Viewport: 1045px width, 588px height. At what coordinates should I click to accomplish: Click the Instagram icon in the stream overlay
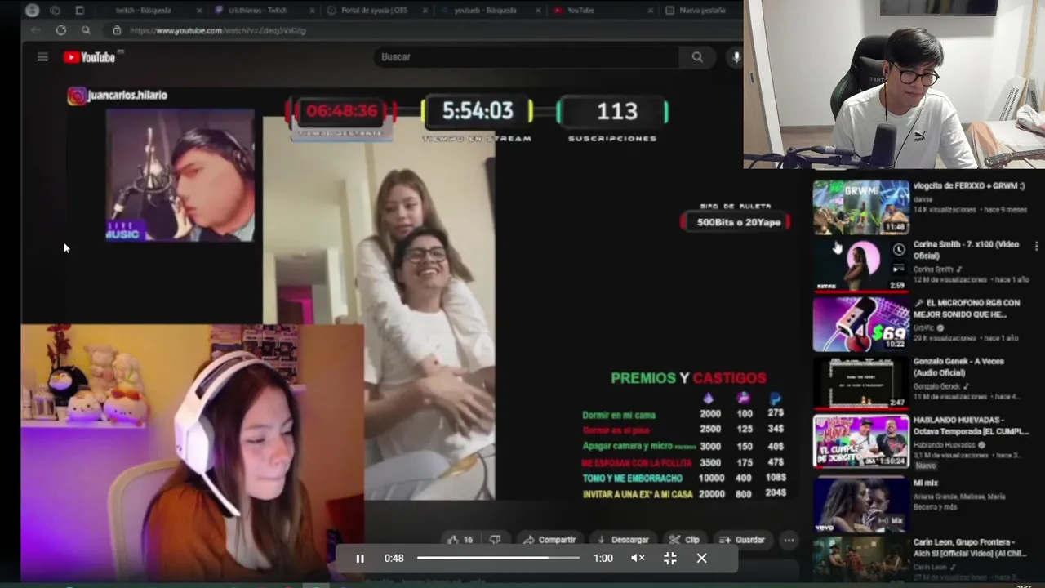tap(77, 96)
